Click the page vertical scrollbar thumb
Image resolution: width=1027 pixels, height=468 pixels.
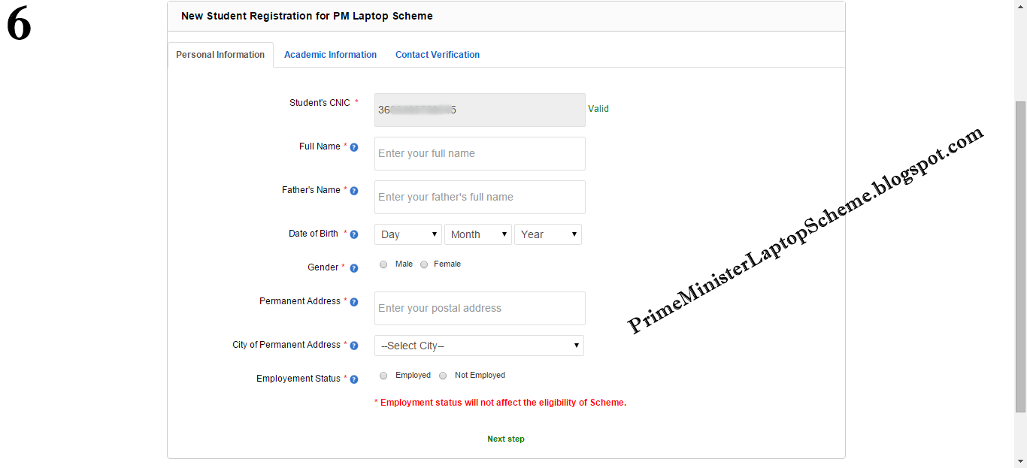(x=1020, y=257)
